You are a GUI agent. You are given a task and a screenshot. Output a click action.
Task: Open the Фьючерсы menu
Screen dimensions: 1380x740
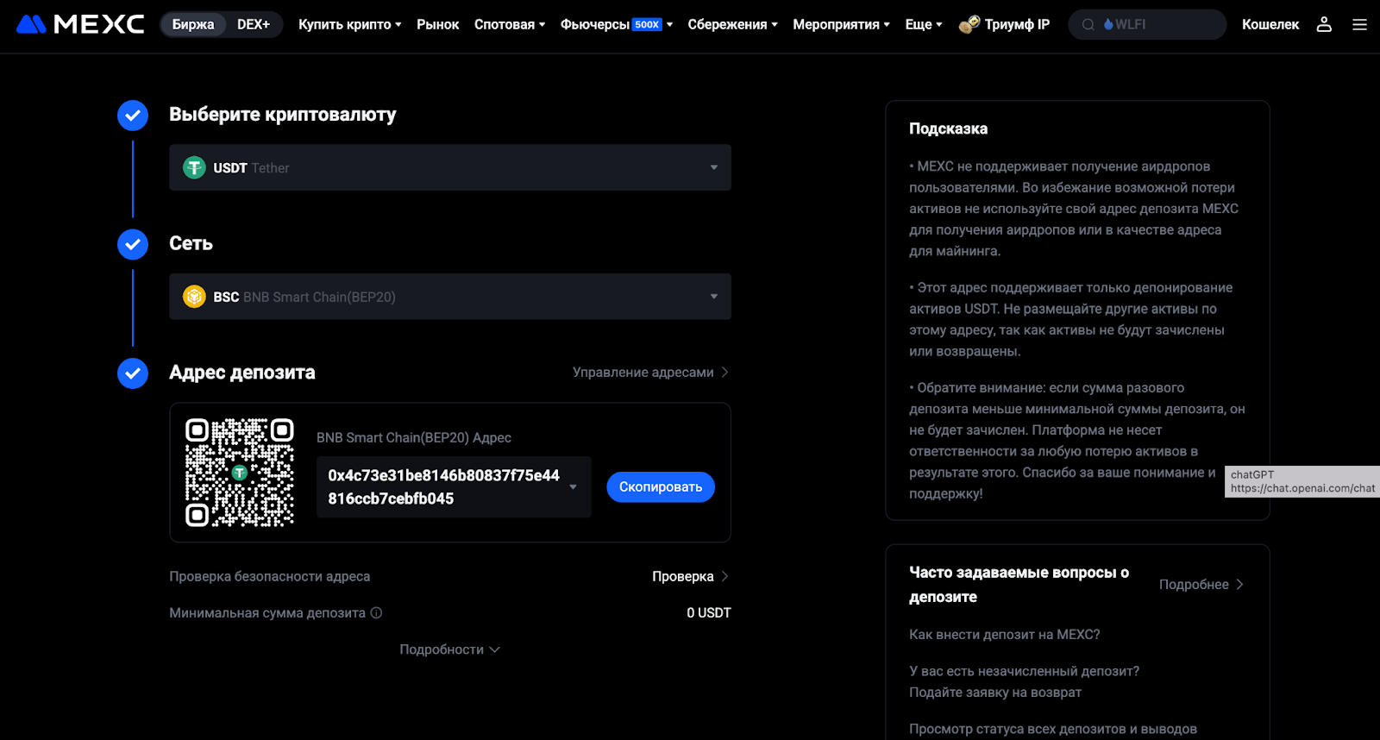coord(617,24)
